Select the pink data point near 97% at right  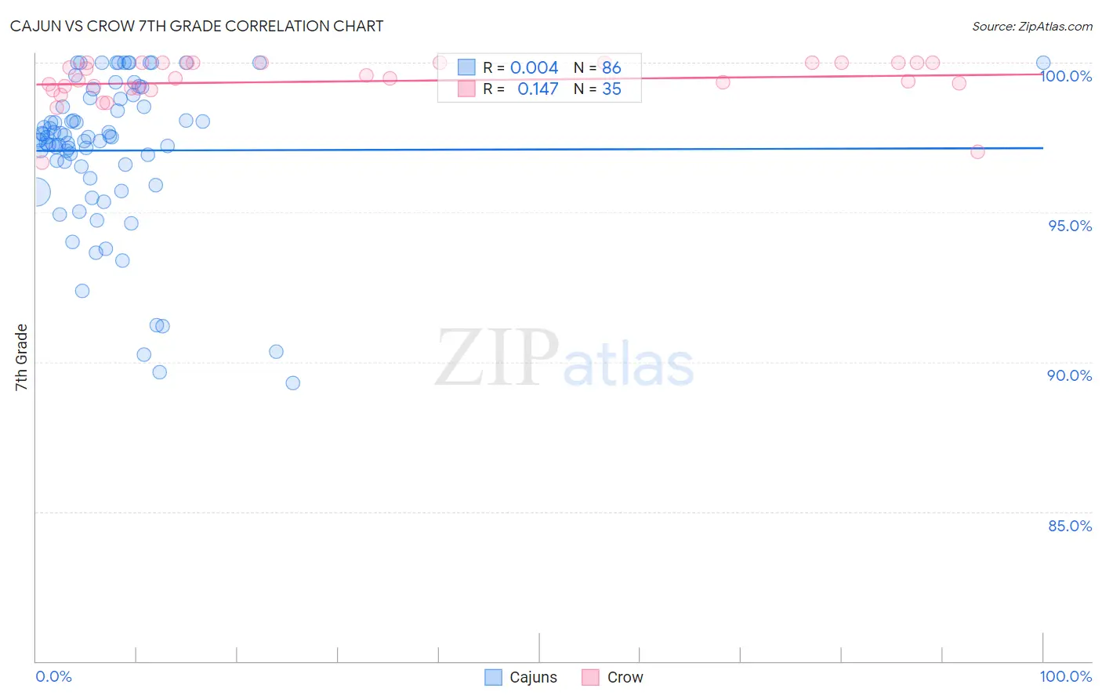(977, 152)
